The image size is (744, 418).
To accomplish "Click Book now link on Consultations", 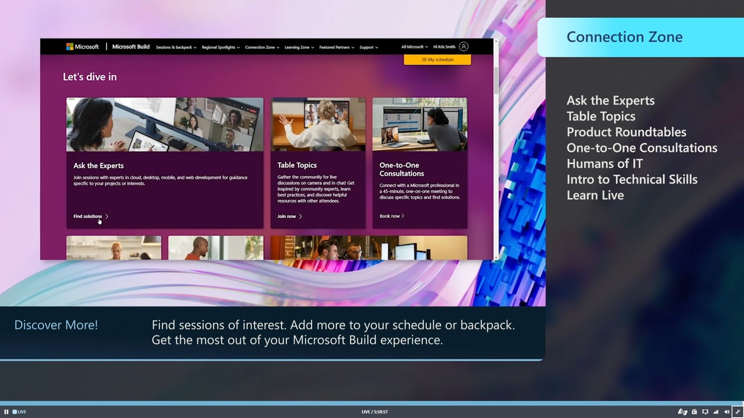I will (392, 216).
